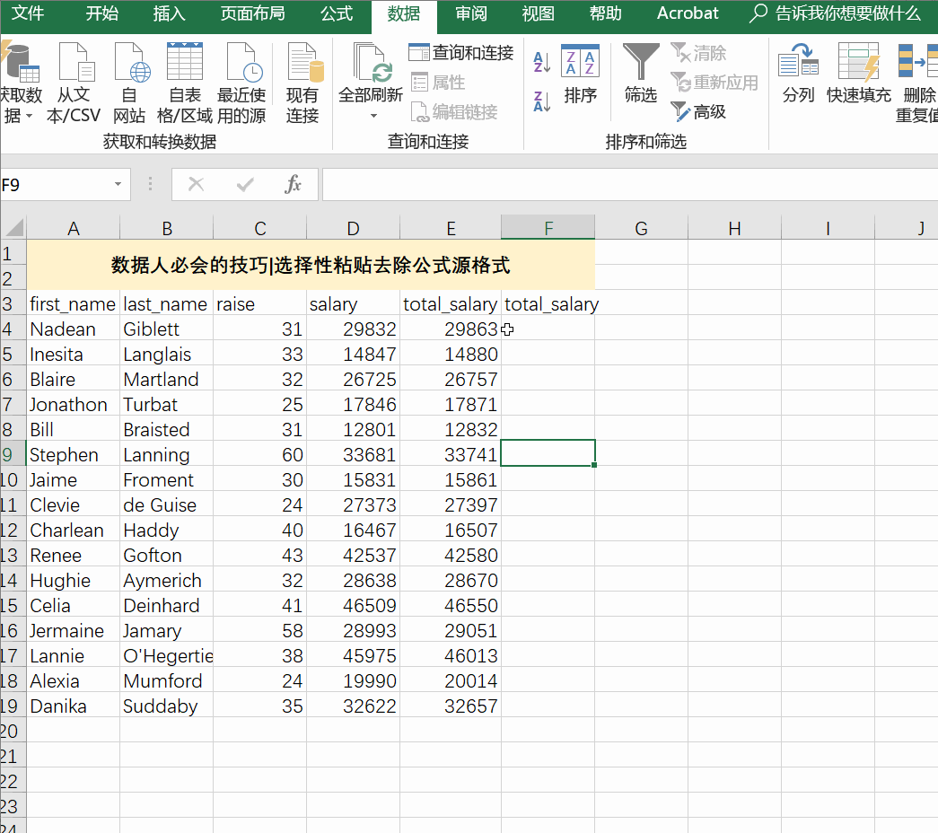The height and width of the screenshot is (833, 938).
Task: Switch to the 帮助 tab
Action: 605,13
